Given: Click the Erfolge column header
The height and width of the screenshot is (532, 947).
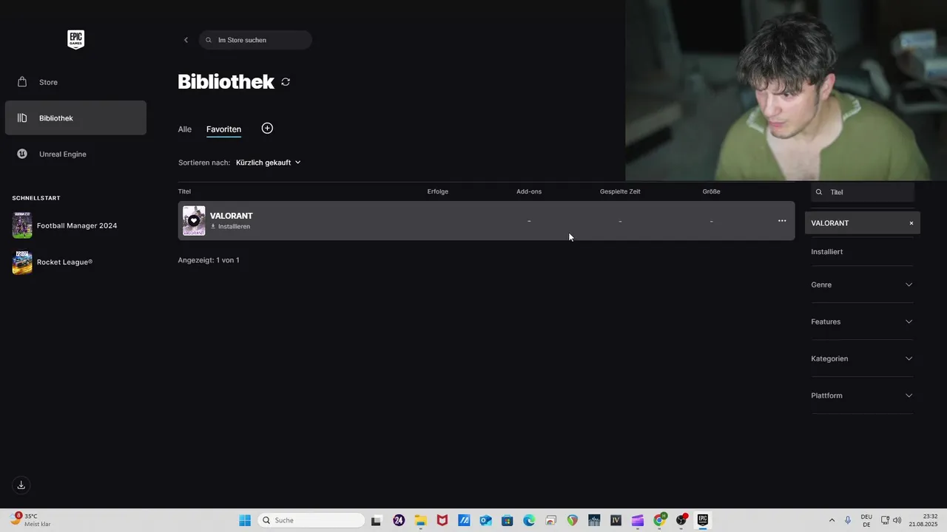Looking at the screenshot, I should 438,191.
